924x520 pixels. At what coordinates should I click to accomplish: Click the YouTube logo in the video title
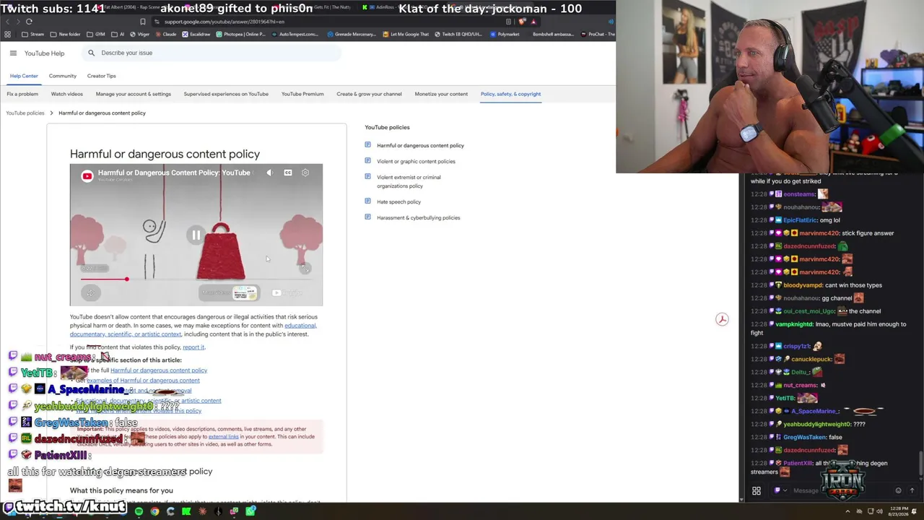(87, 175)
